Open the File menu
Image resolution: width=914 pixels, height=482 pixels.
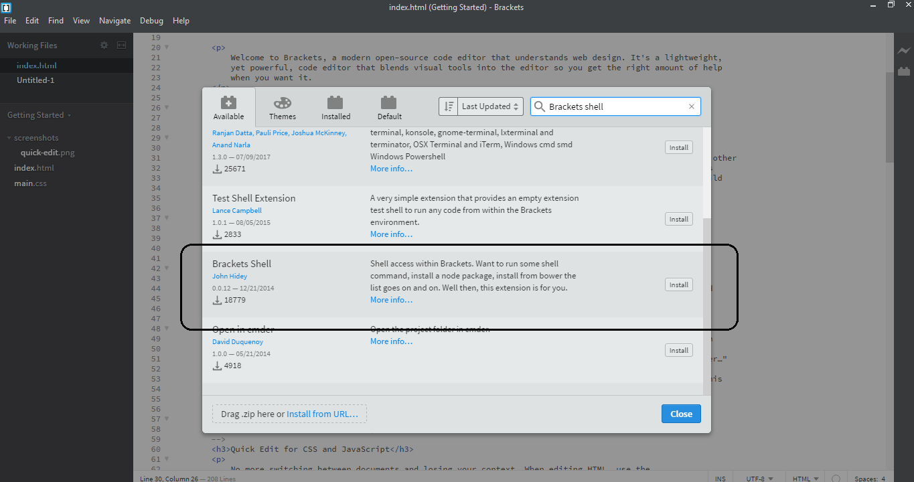pos(10,21)
